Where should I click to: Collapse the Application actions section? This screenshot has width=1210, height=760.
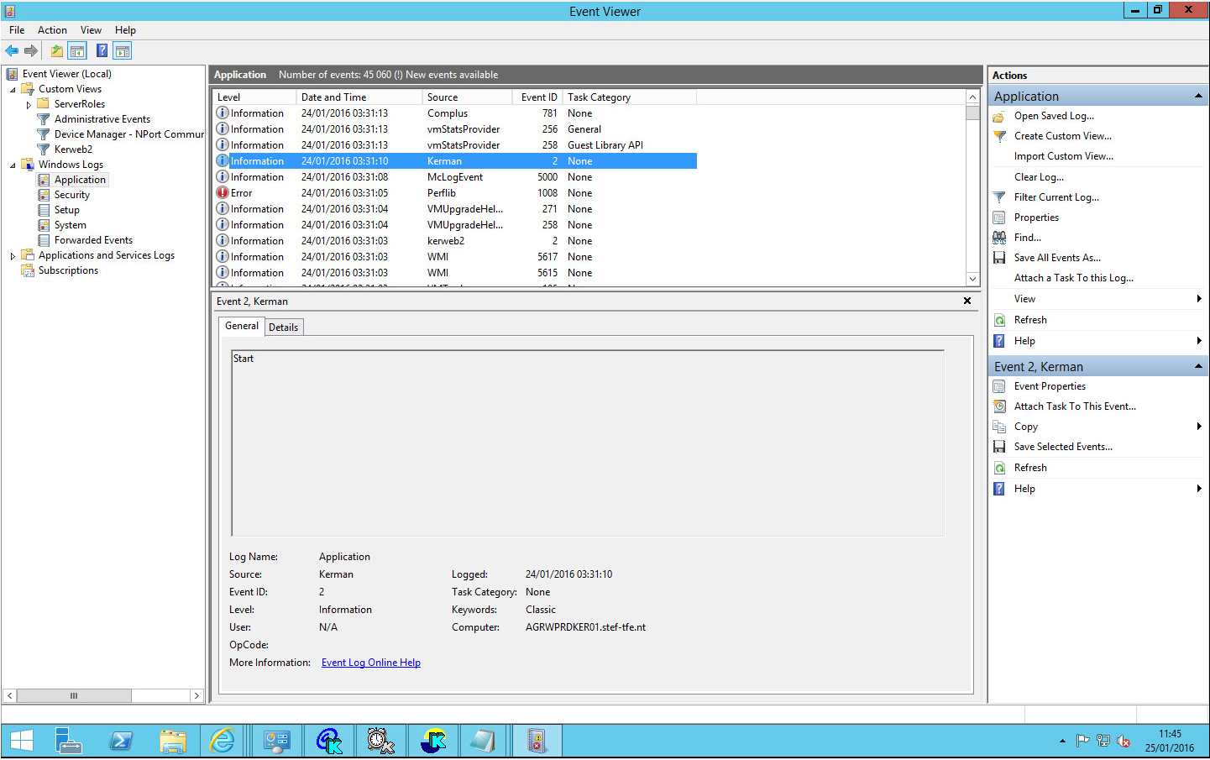coord(1198,97)
